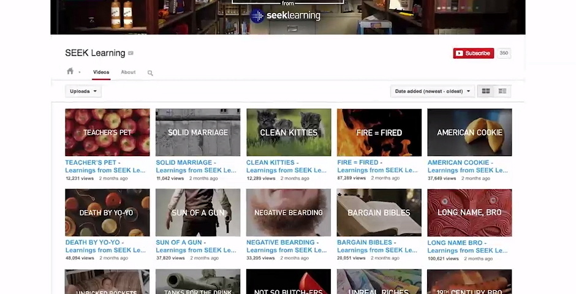The width and height of the screenshot is (576, 294).
Task: Open the SUN OF A GUN title link
Action: click(196, 246)
